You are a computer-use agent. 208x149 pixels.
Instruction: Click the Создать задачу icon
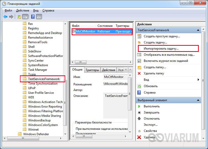(139, 42)
